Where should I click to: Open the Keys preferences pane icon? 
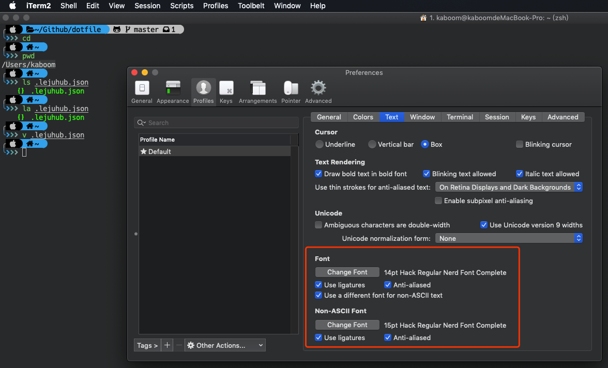[226, 88]
